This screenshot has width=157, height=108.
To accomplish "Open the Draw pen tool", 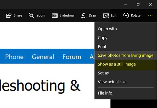I will [x=84, y=15].
